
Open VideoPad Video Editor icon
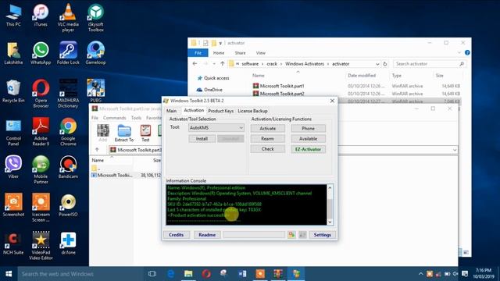(41, 245)
